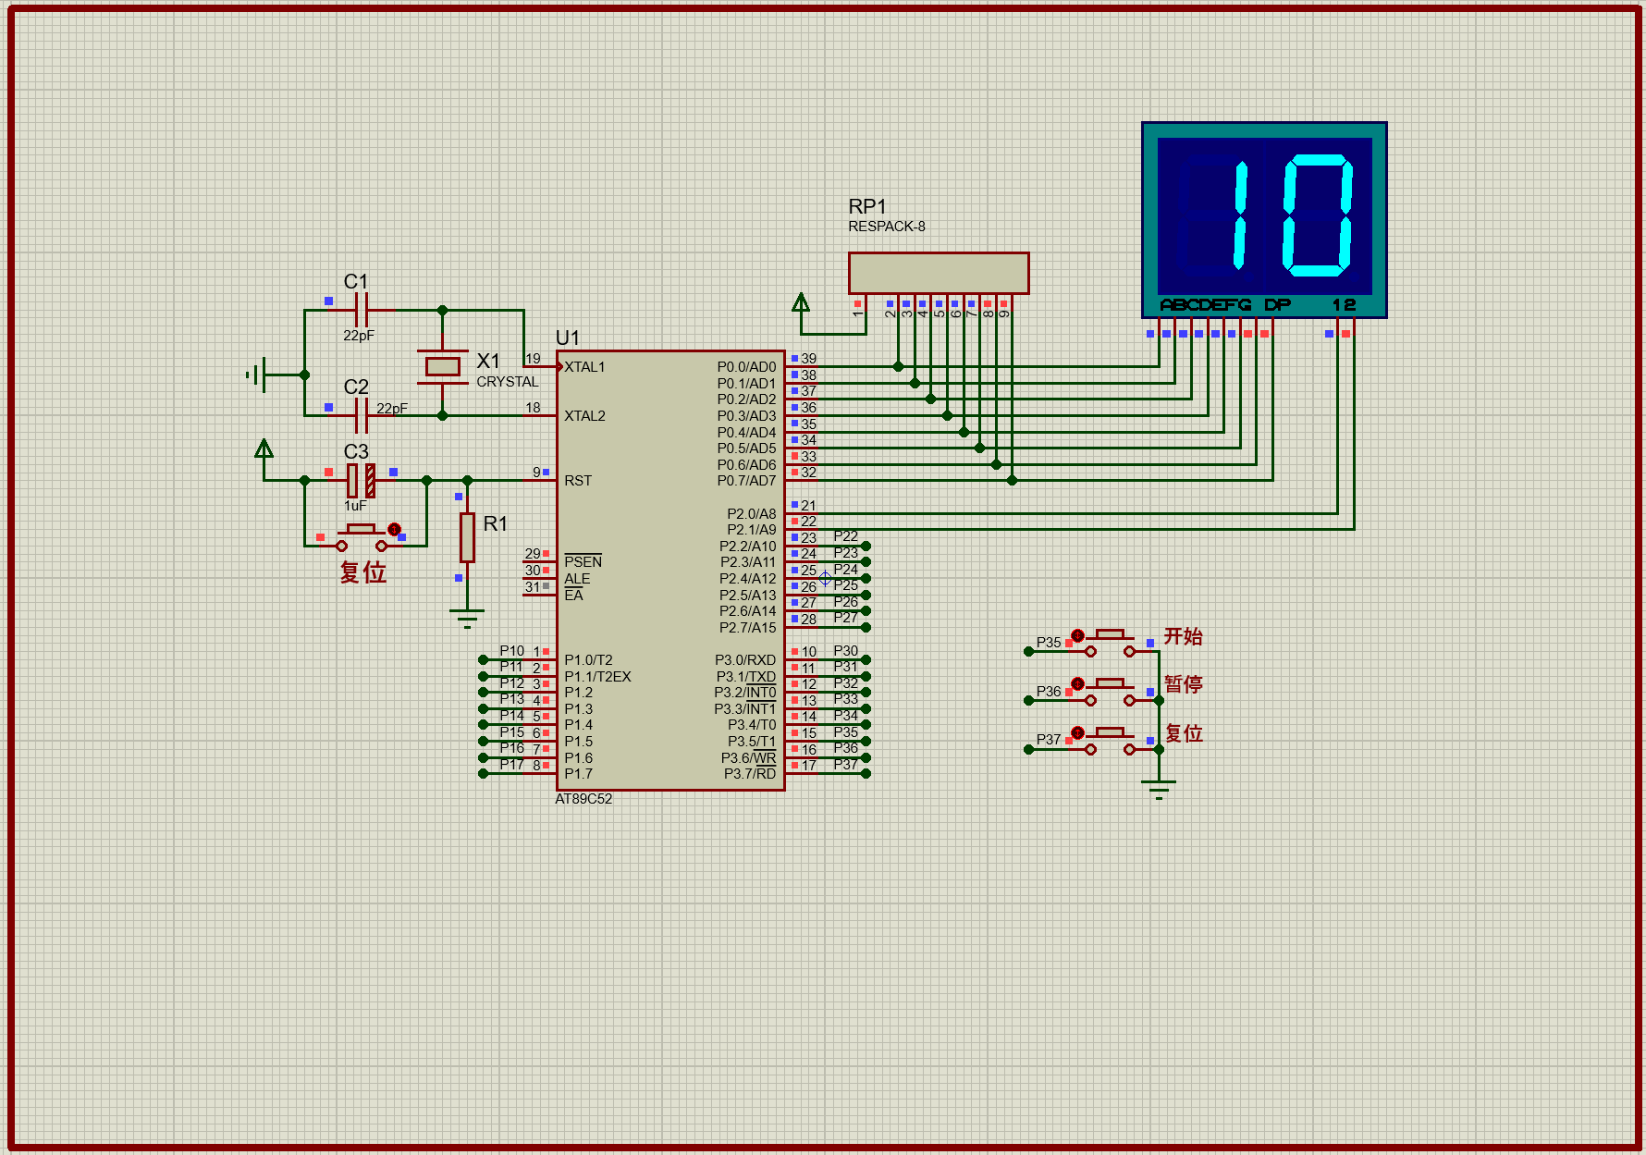Select the C3 electrolytic capacitor symbol

point(361,481)
